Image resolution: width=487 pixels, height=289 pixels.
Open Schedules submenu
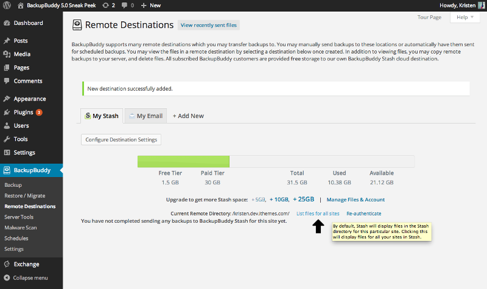pyautogui.click(x=16, y=239)
